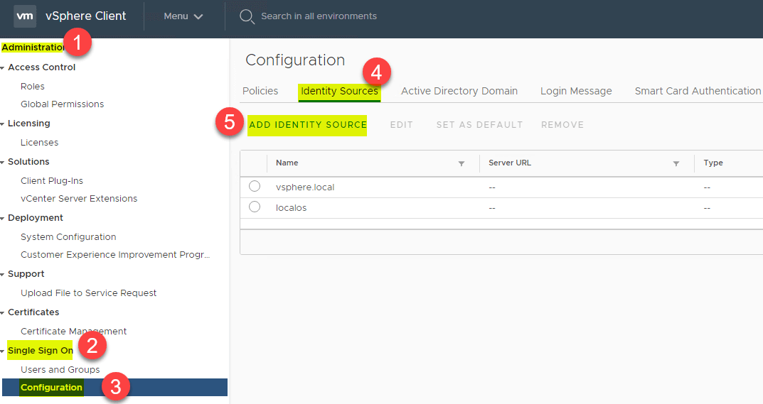This screenshot has width=763, height=404.
Task: Collapse the Solutions section
Action: (2, 163)
